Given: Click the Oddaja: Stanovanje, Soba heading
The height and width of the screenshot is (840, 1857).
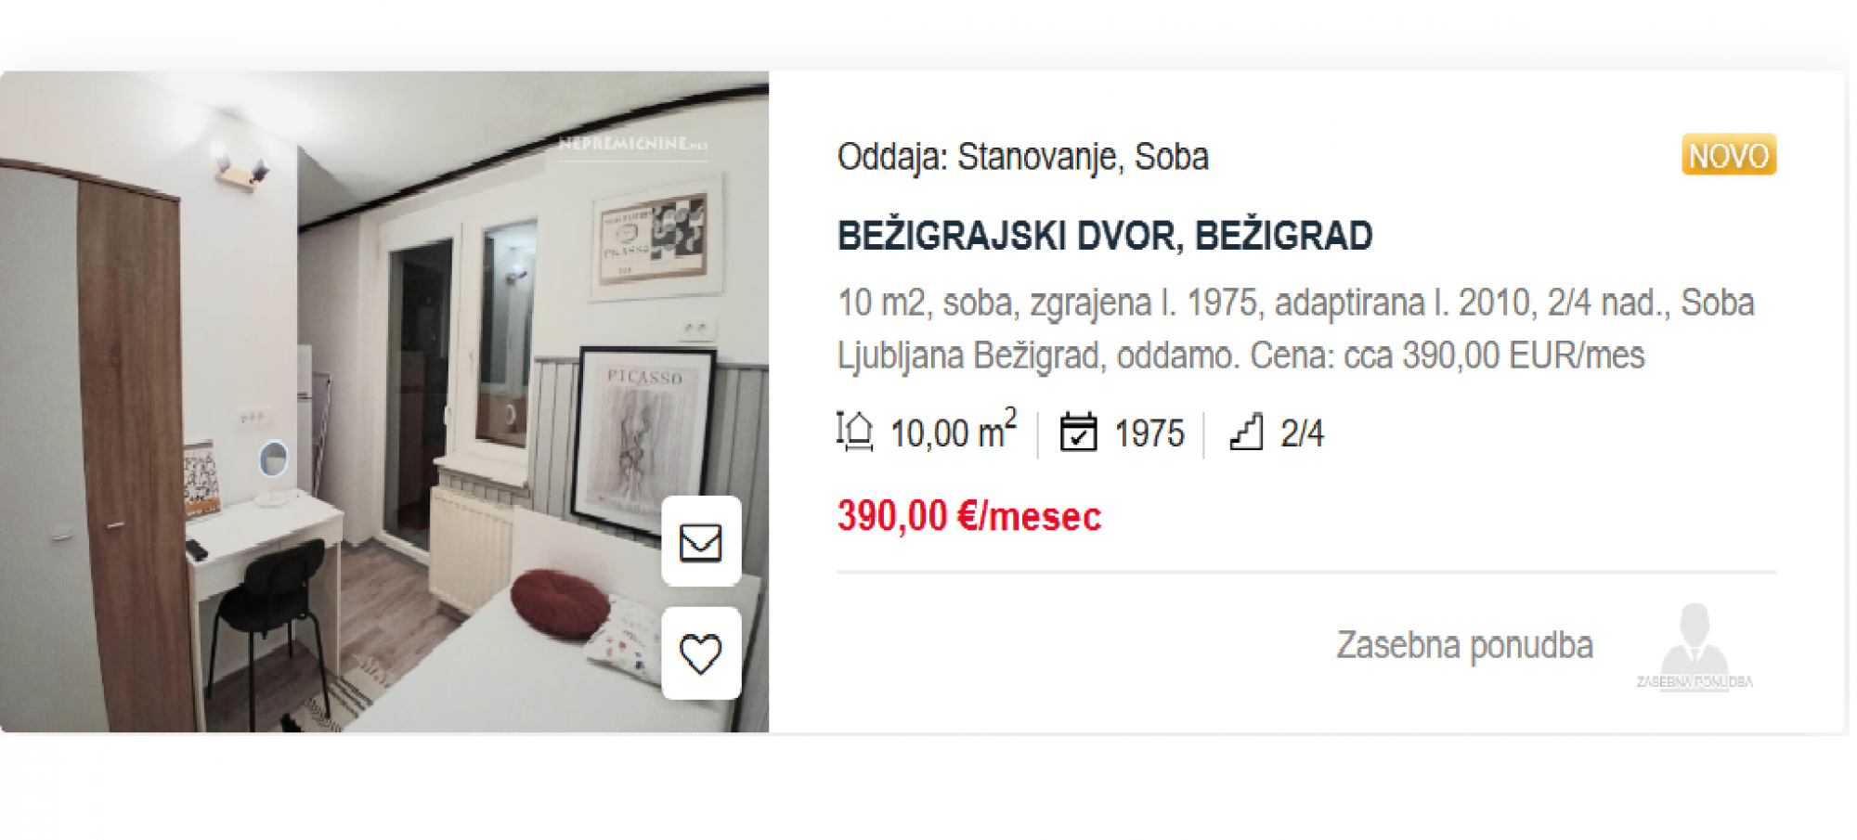Looking at the screenshot, I should pos(1023,157).
